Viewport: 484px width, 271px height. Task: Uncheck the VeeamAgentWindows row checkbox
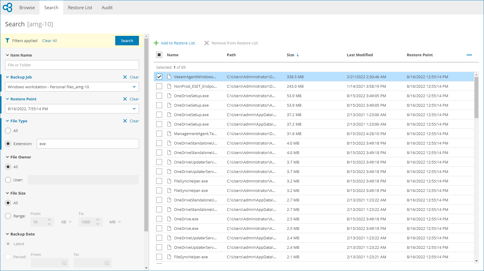pyautogui.click(x=159, y=76)
